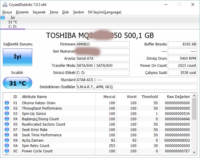Click the Buffer Boyutu 8192 KB field
Viewport: 200px width, 158px height.
tap(182, 44)
